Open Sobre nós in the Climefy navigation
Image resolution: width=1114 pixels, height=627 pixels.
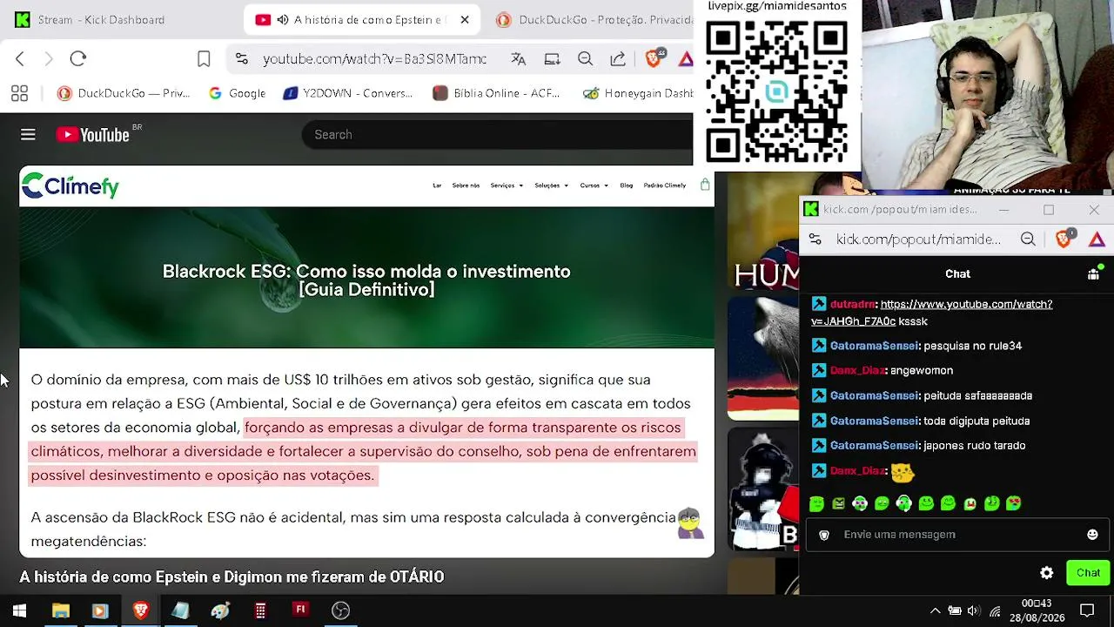[466, 185]
